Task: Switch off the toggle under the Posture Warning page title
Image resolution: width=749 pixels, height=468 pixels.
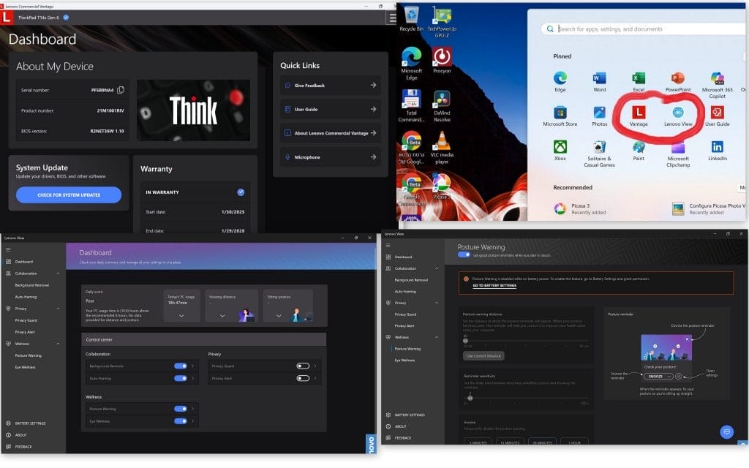Action: 464,255
